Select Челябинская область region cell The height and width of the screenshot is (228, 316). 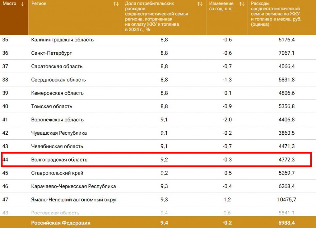pyautogui.click(x=57, y=146)
